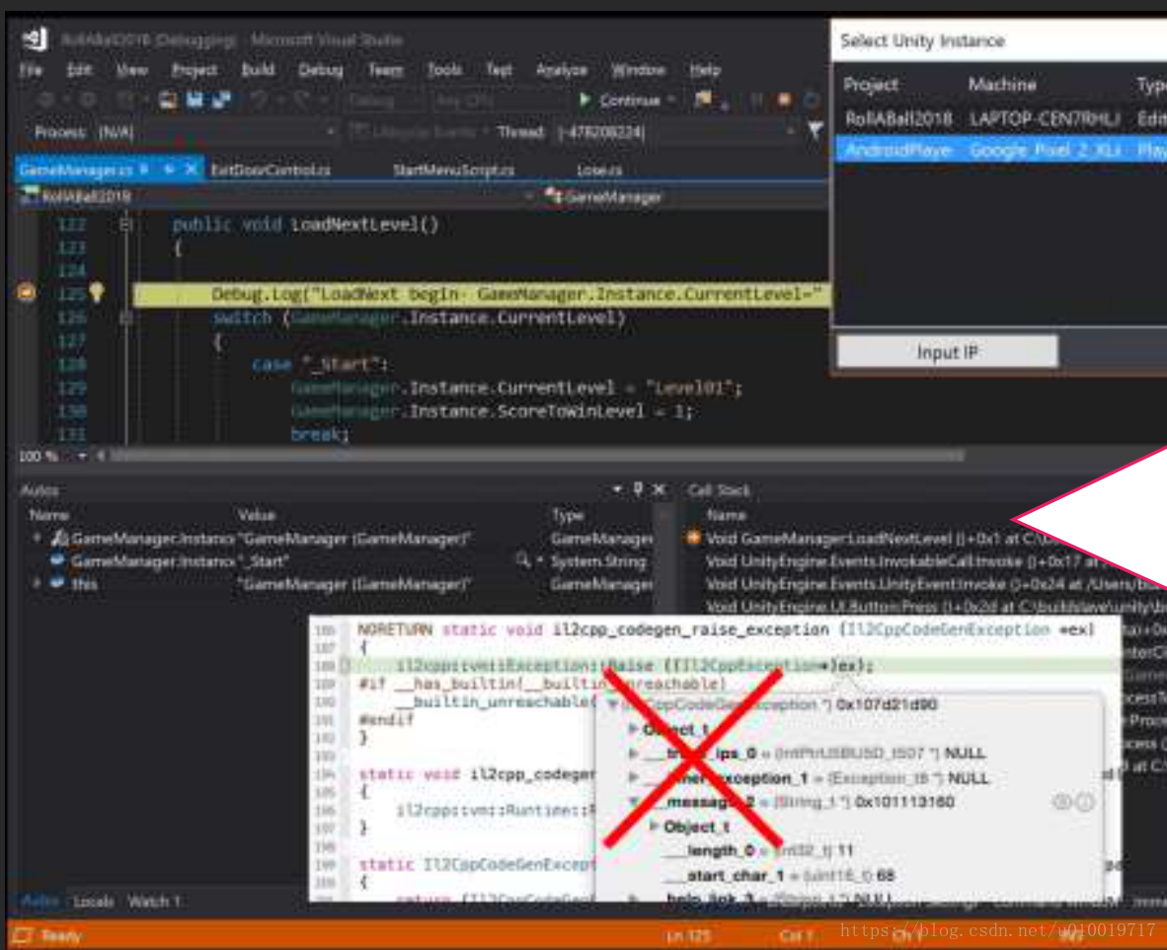This screenshot has height=950, width=1167.
Task: Click the Redo toolbar icon
Action: pos(301,100)
